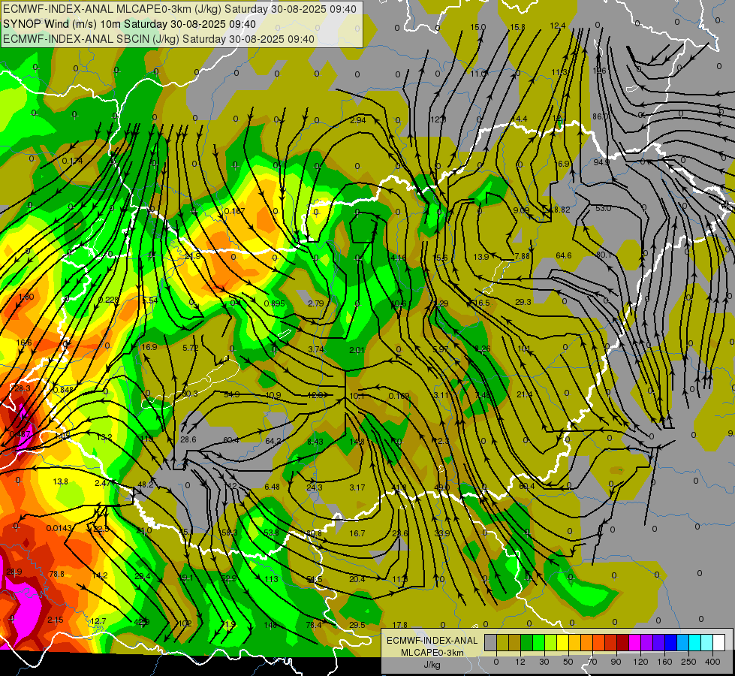Click the map value 3.74
735x676 pixels.
pyautogui.click(x=316, y=349)
